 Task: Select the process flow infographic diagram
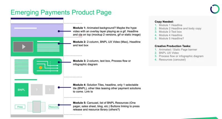[47, 66]
